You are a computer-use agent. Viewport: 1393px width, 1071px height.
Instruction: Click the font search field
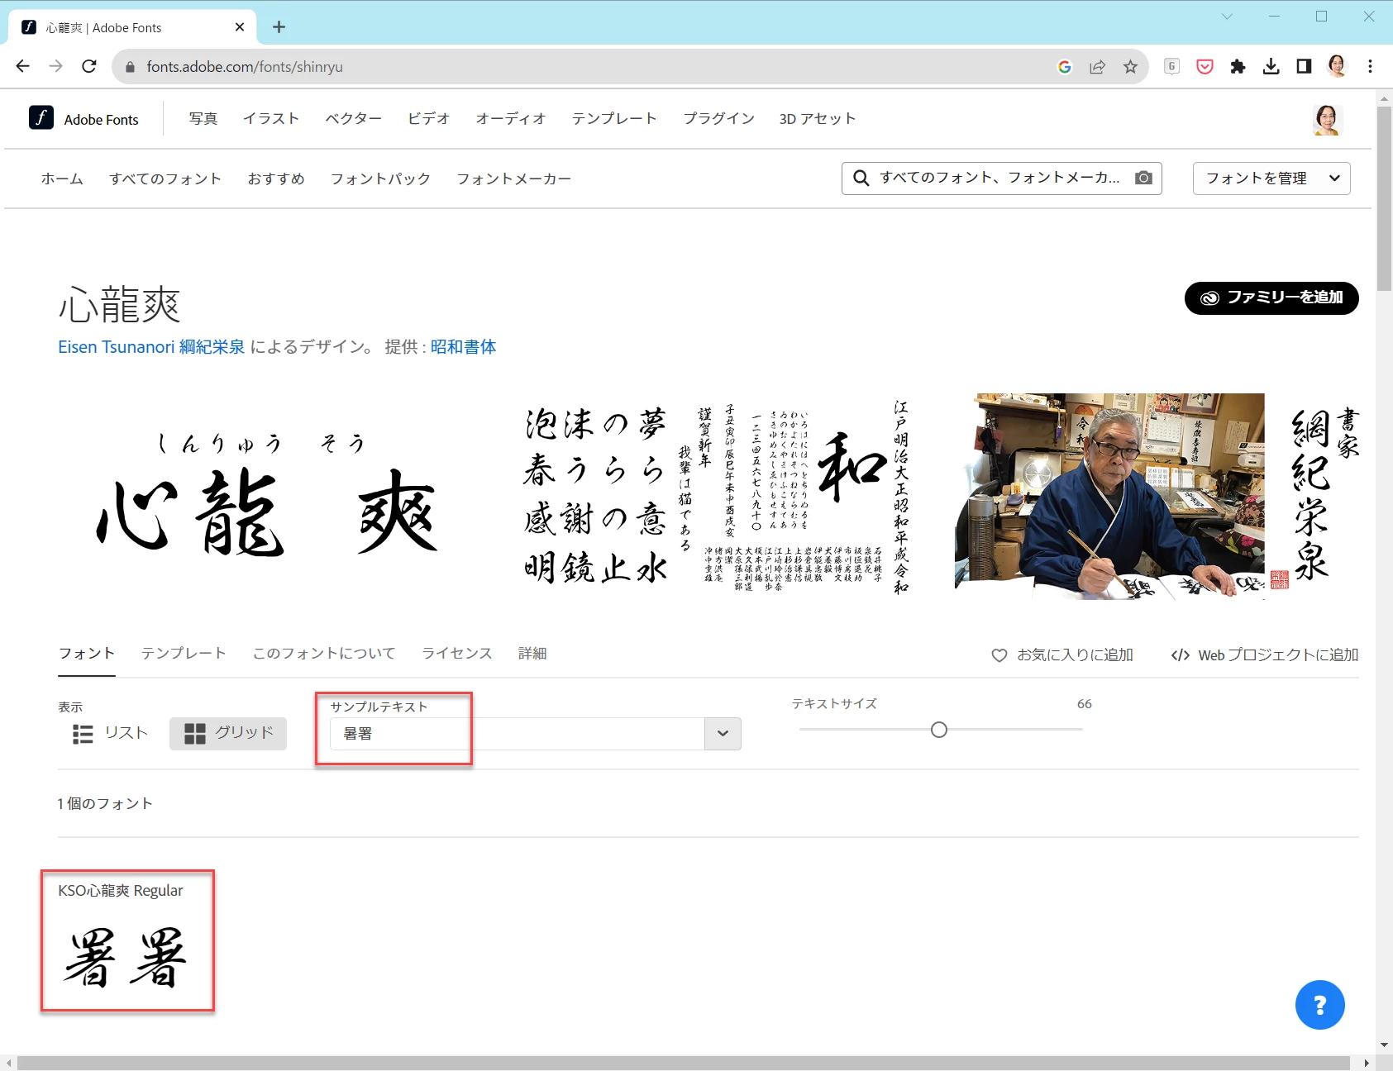pos(1002,178)
